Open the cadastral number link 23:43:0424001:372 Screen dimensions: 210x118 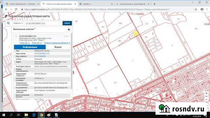[42, 53]
